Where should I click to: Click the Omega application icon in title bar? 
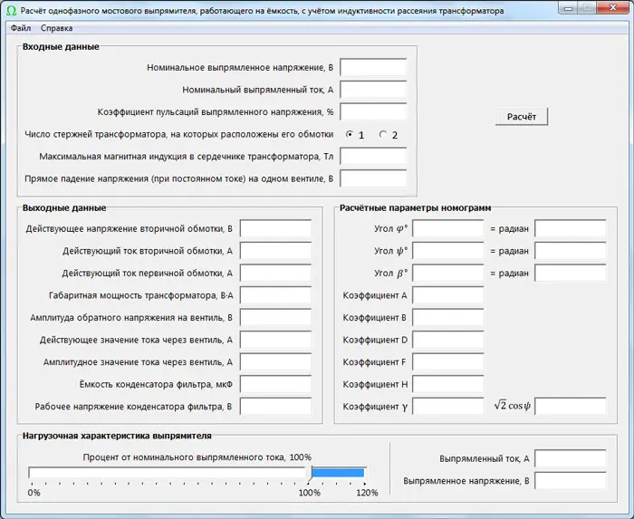click(x=11, y=11)
